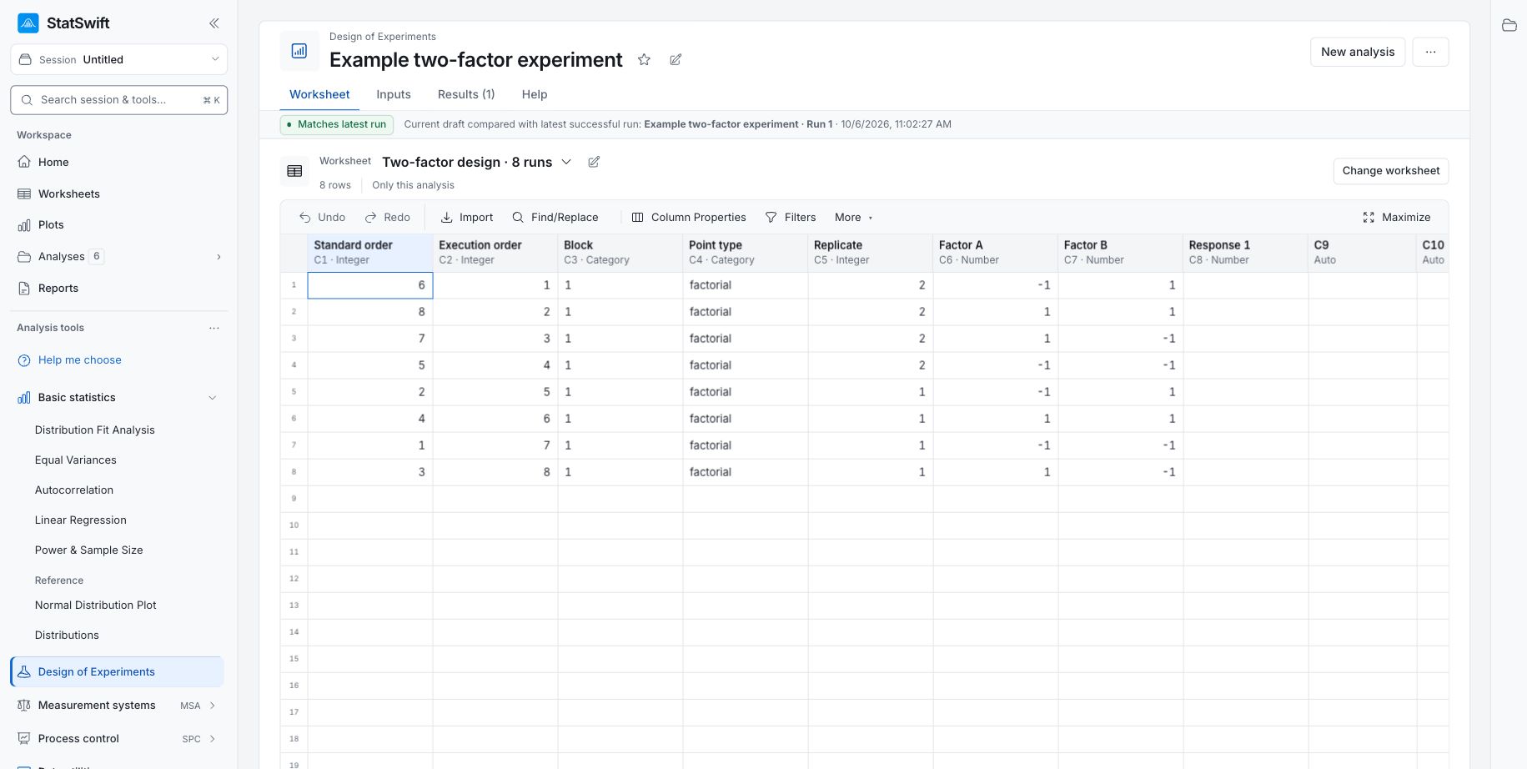Open the Results (1) tab

click(466, 94)
